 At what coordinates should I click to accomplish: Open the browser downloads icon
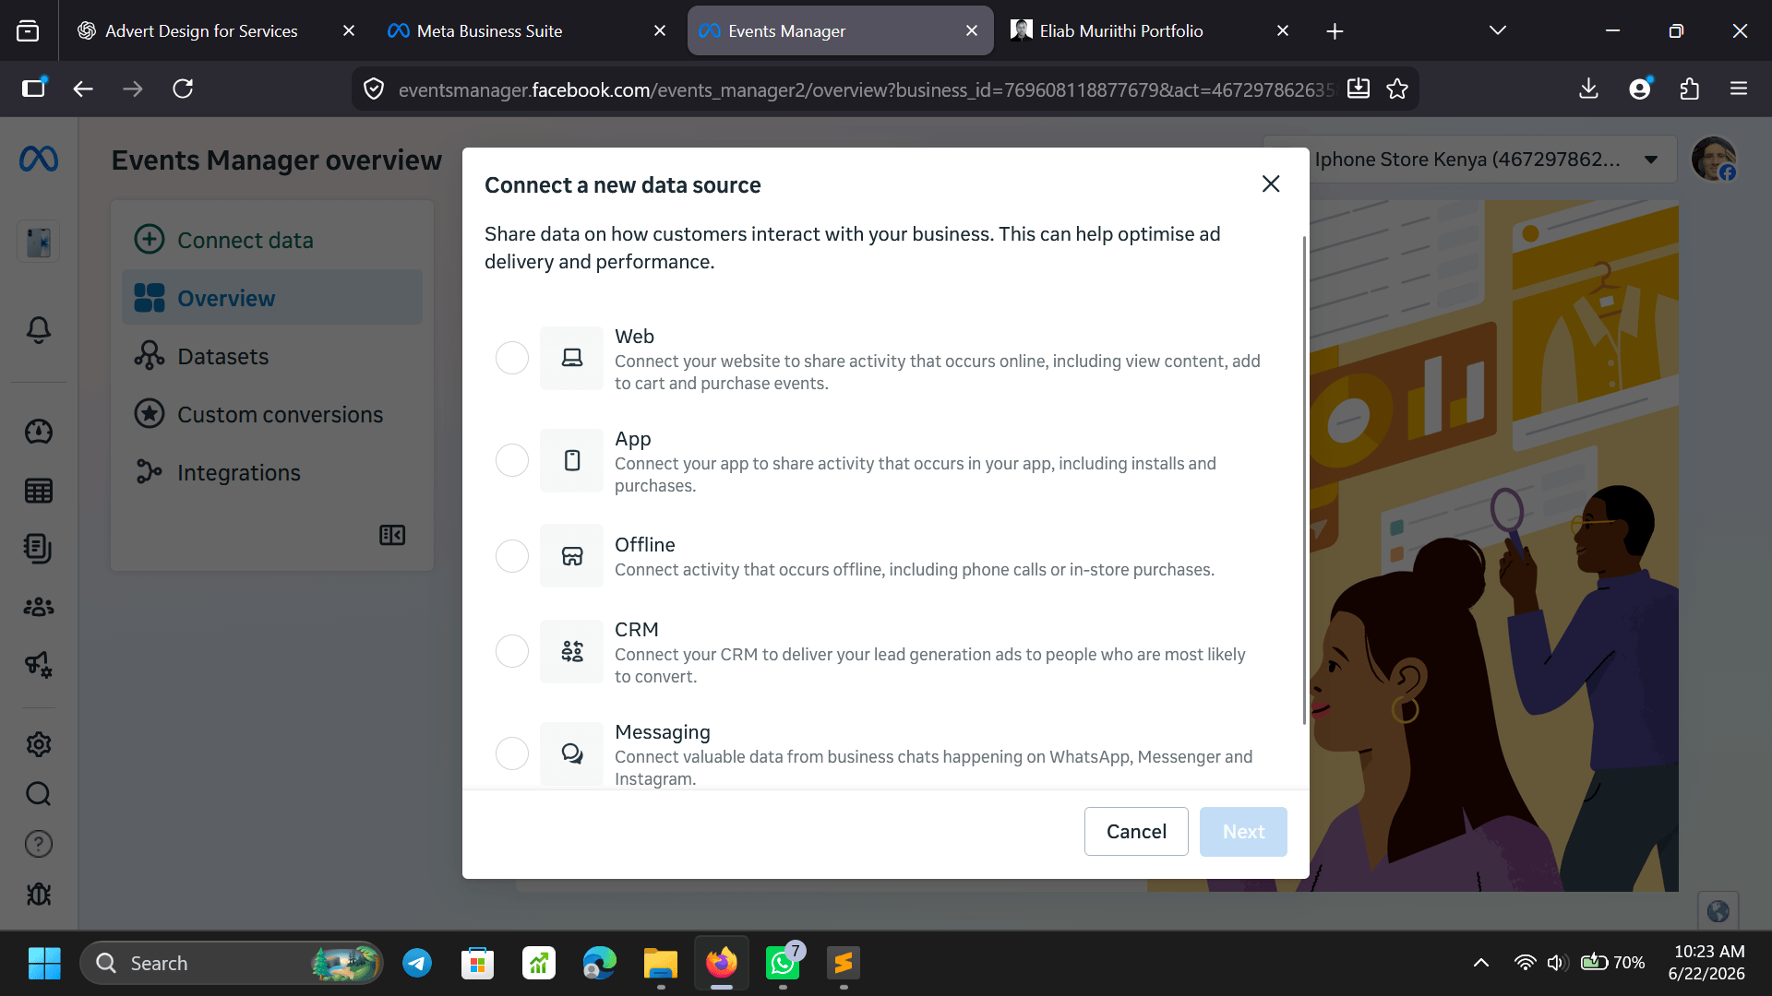[x=1588, y=89]
